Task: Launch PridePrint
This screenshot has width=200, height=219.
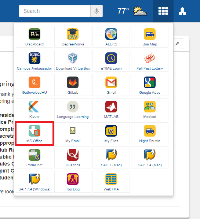Action: coord(34,157)
